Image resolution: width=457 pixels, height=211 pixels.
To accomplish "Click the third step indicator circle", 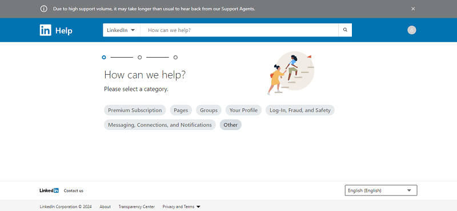I will point(175,58).
